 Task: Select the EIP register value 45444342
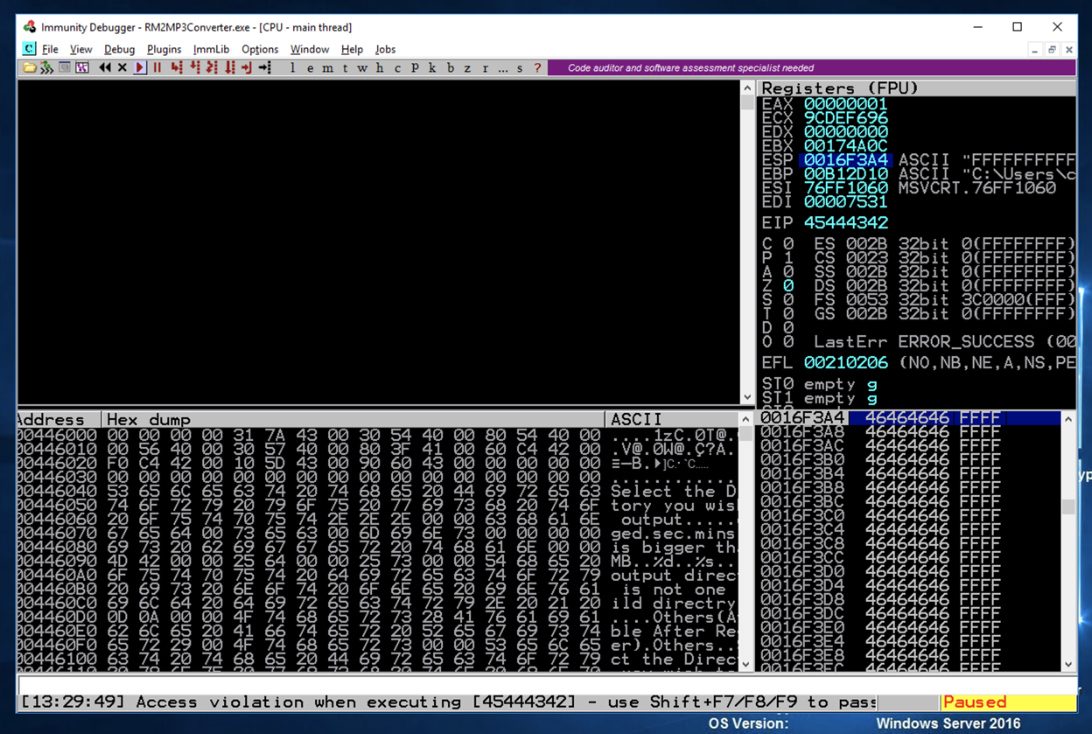click(x=846, y=222)
